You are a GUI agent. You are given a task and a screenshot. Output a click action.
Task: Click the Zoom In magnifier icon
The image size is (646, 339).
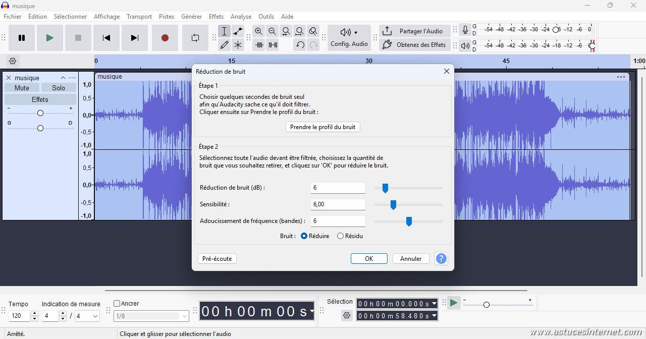click(258, 31)
